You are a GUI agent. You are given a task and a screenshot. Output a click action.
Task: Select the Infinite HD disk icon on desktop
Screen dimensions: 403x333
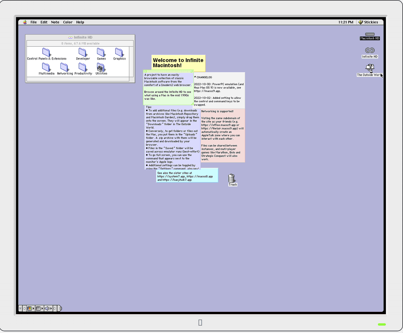click(x=370, y=53)
